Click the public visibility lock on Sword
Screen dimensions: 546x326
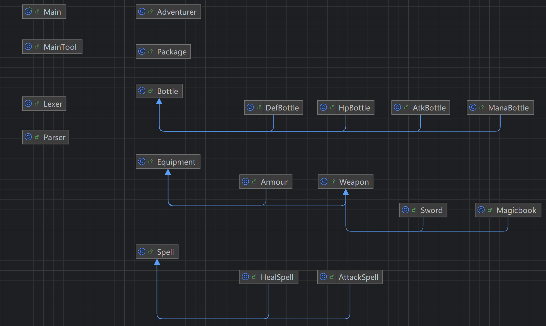pyautogui.click(x=414, y=210)
